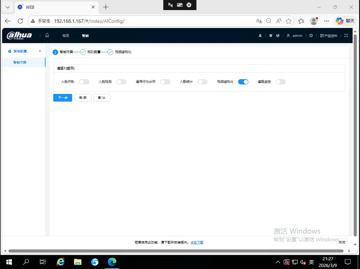Click the 下一步 button
360x269 pixels.
pos(62,98)
